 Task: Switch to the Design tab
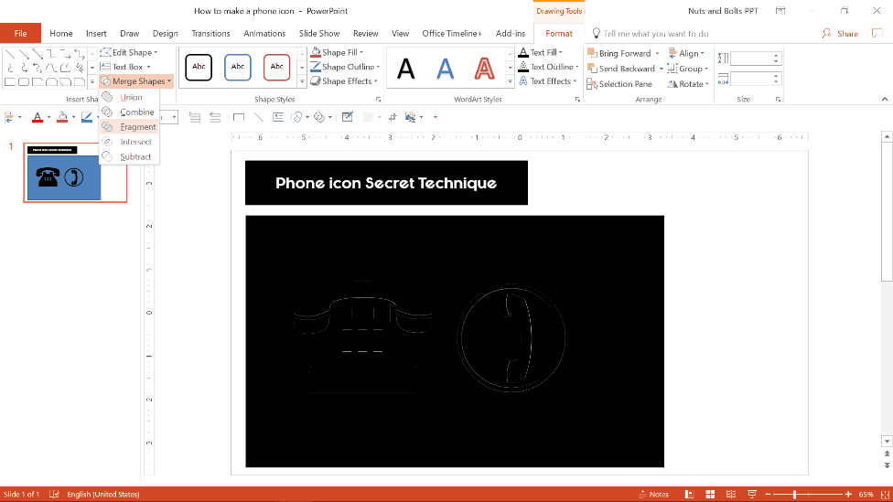tap(166, 34)
